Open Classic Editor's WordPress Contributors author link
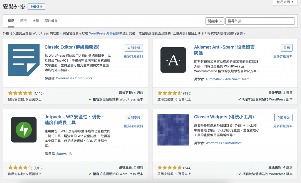The height and width of the screenshot is (183, 301). [74, 78]
